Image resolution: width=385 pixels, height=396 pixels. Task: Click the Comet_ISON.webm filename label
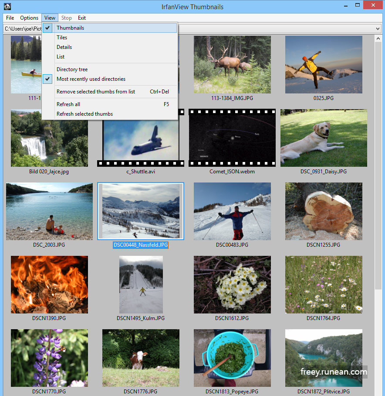pyautogui.click(x=232, y=172)
